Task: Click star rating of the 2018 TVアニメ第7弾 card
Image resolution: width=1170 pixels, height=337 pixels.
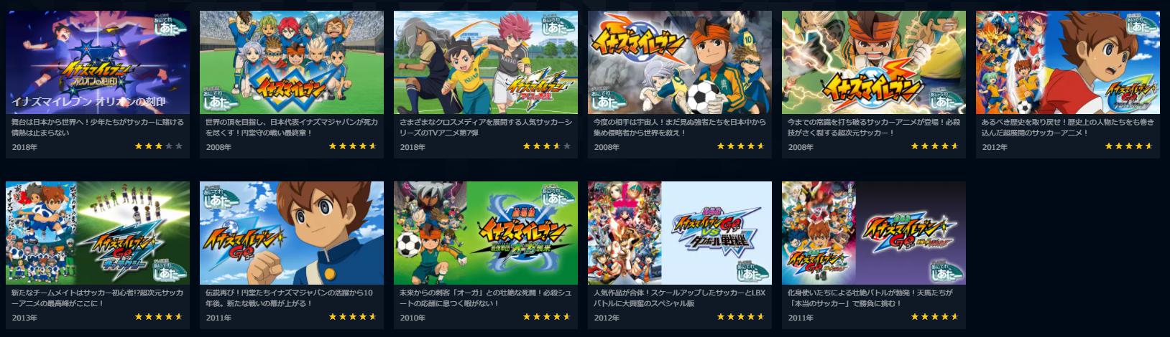Action: point(547,146)
